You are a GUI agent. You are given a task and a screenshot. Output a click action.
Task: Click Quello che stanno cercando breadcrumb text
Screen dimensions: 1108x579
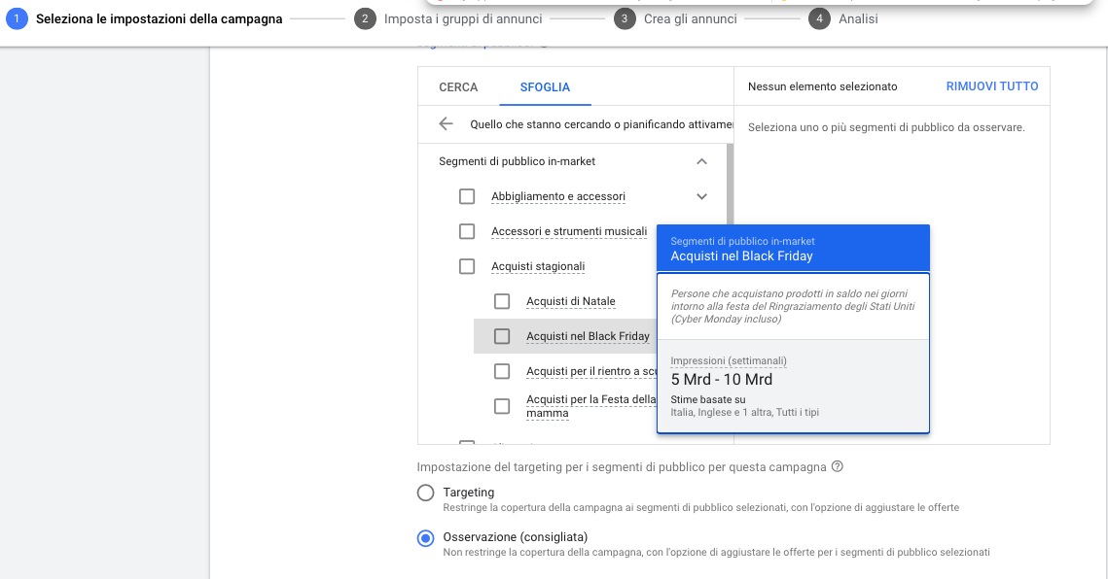(x=601, y=124)
